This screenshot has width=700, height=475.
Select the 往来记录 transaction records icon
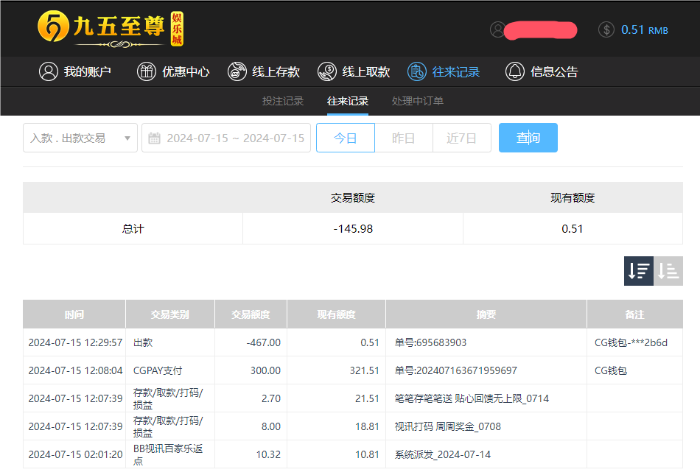(414, 71)
